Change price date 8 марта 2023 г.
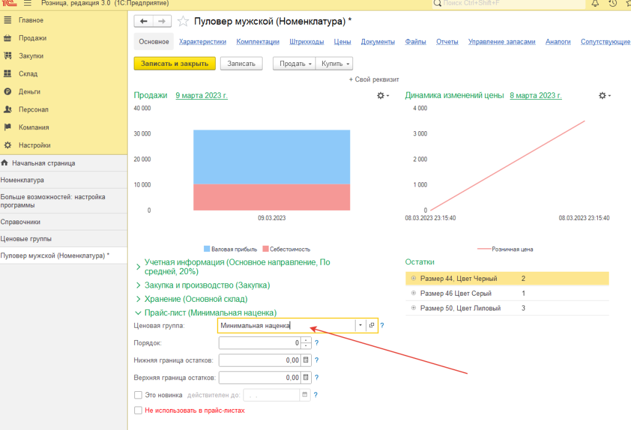 (535, 95)
